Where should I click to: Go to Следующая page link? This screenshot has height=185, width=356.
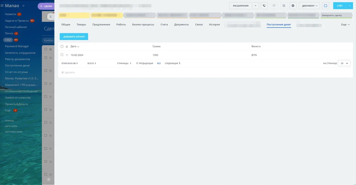tap(172, 63)
